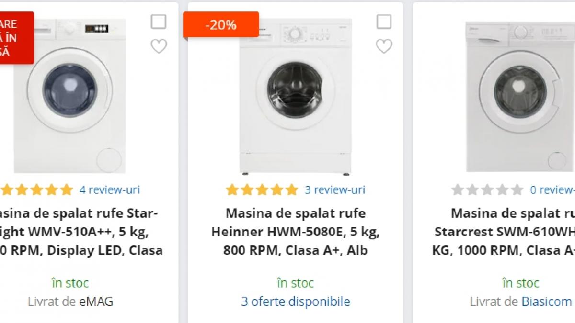The height and width of the screenshot is (323, 575).
Task: Open the Star-Light washing machine image
Action: pyautogui.click(x=70, y=96)
